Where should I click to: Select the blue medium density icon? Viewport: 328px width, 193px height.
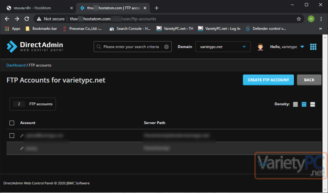(x=304, y=104)
